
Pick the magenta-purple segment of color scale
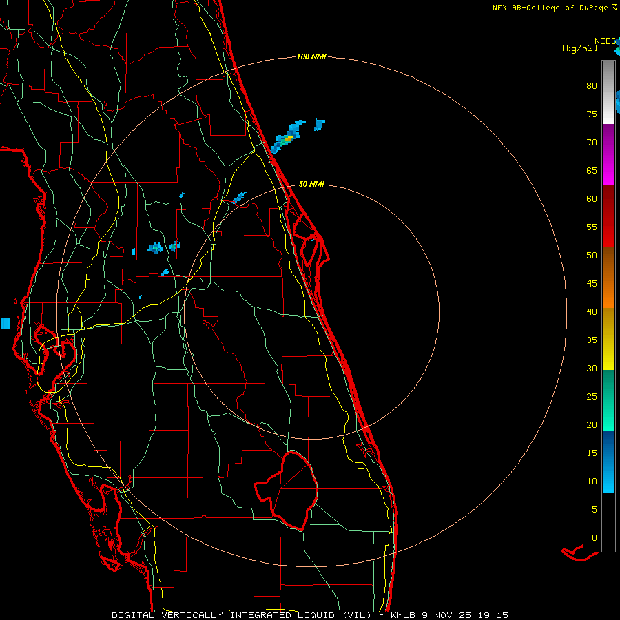(x=608, y=154)
